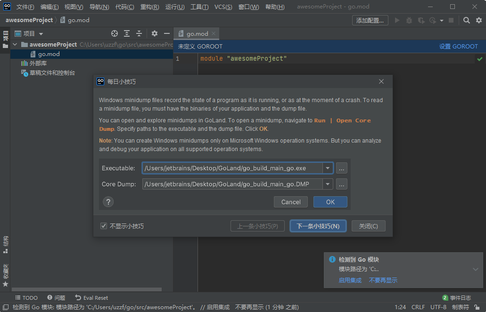486x312 pixels.
Task: Open 事件日志 in status bar
Action: pyautogui.click(x=457, y=298)
